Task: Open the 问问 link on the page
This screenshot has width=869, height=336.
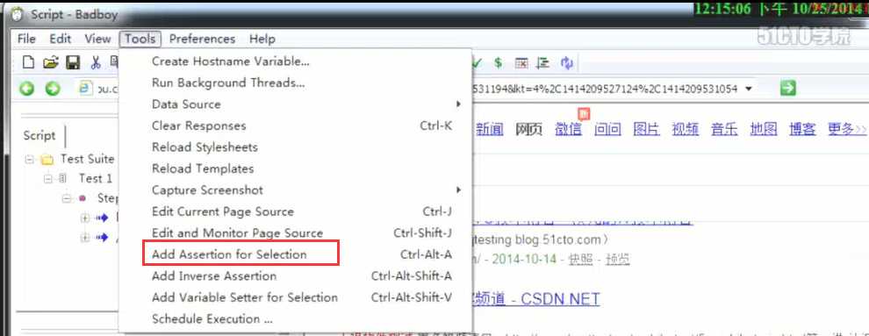Action: point(607,130)
